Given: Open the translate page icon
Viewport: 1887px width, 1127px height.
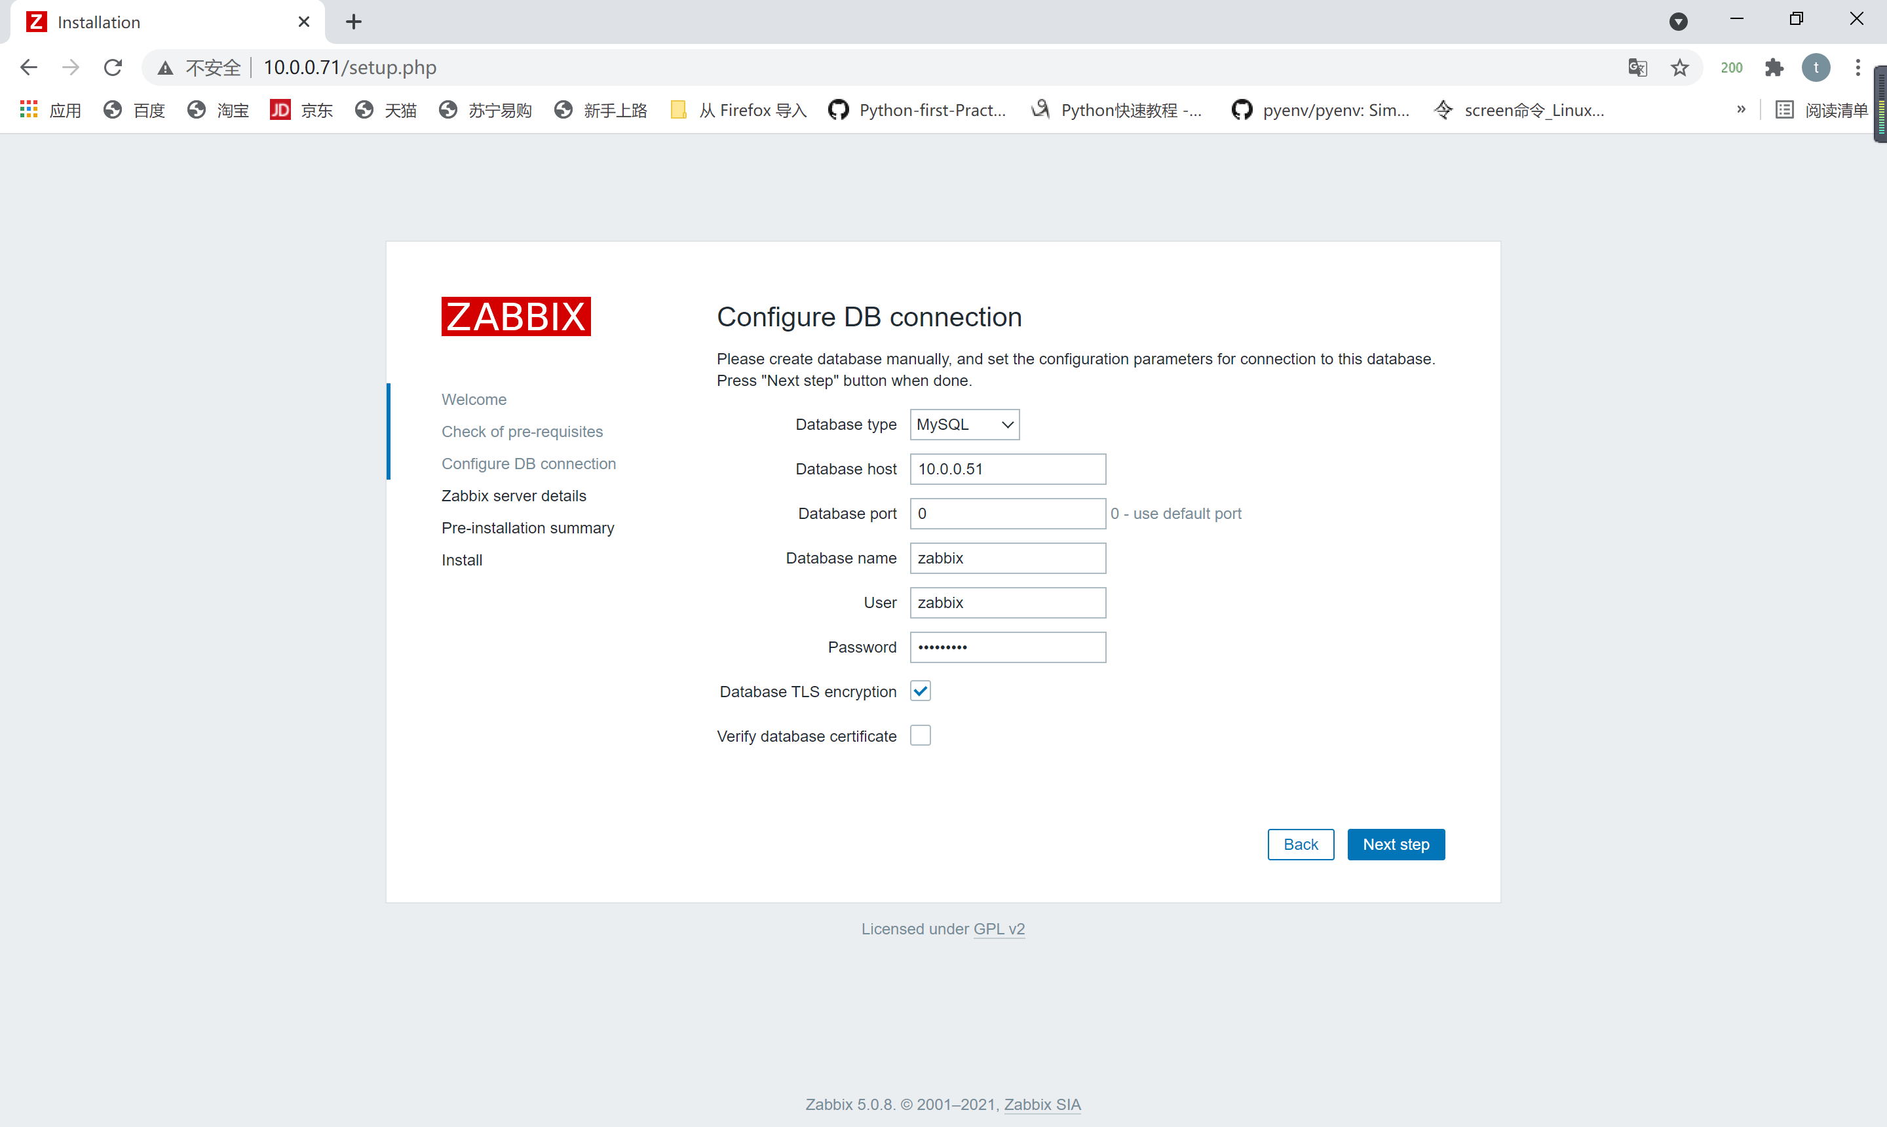Looking at the screenshot, I should tap(1637, 67).
